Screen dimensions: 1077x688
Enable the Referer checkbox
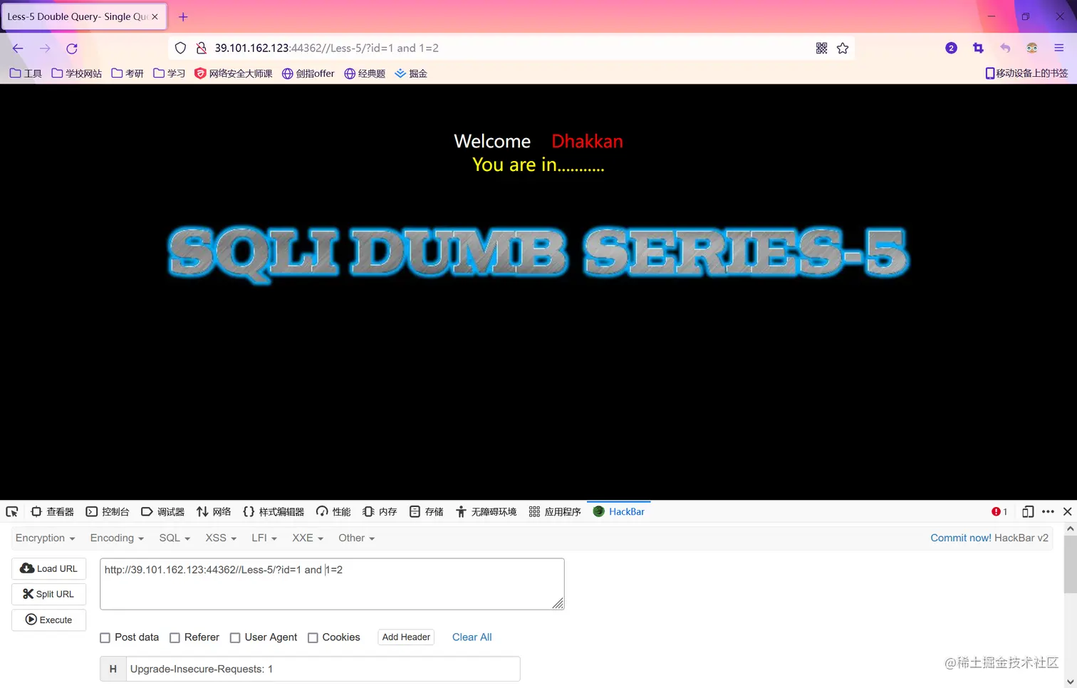click(x=175, y=637)
